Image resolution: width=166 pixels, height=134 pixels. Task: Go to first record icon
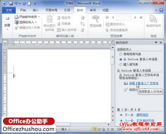point(107,17)
